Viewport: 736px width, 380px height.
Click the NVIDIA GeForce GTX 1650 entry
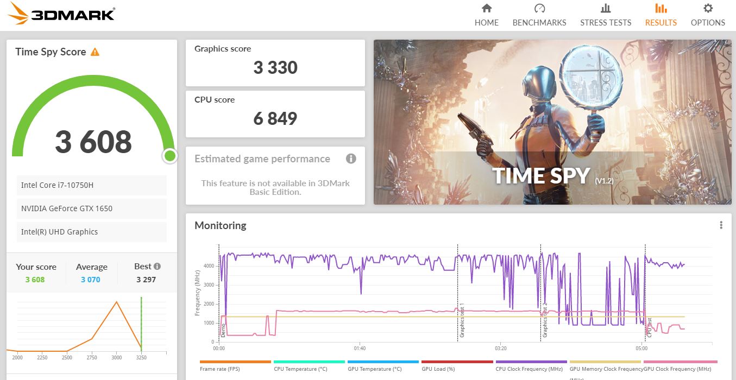[91, 208]
